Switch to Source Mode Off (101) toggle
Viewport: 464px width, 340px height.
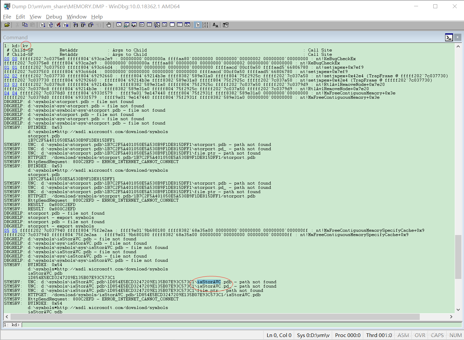pos(205,25)
